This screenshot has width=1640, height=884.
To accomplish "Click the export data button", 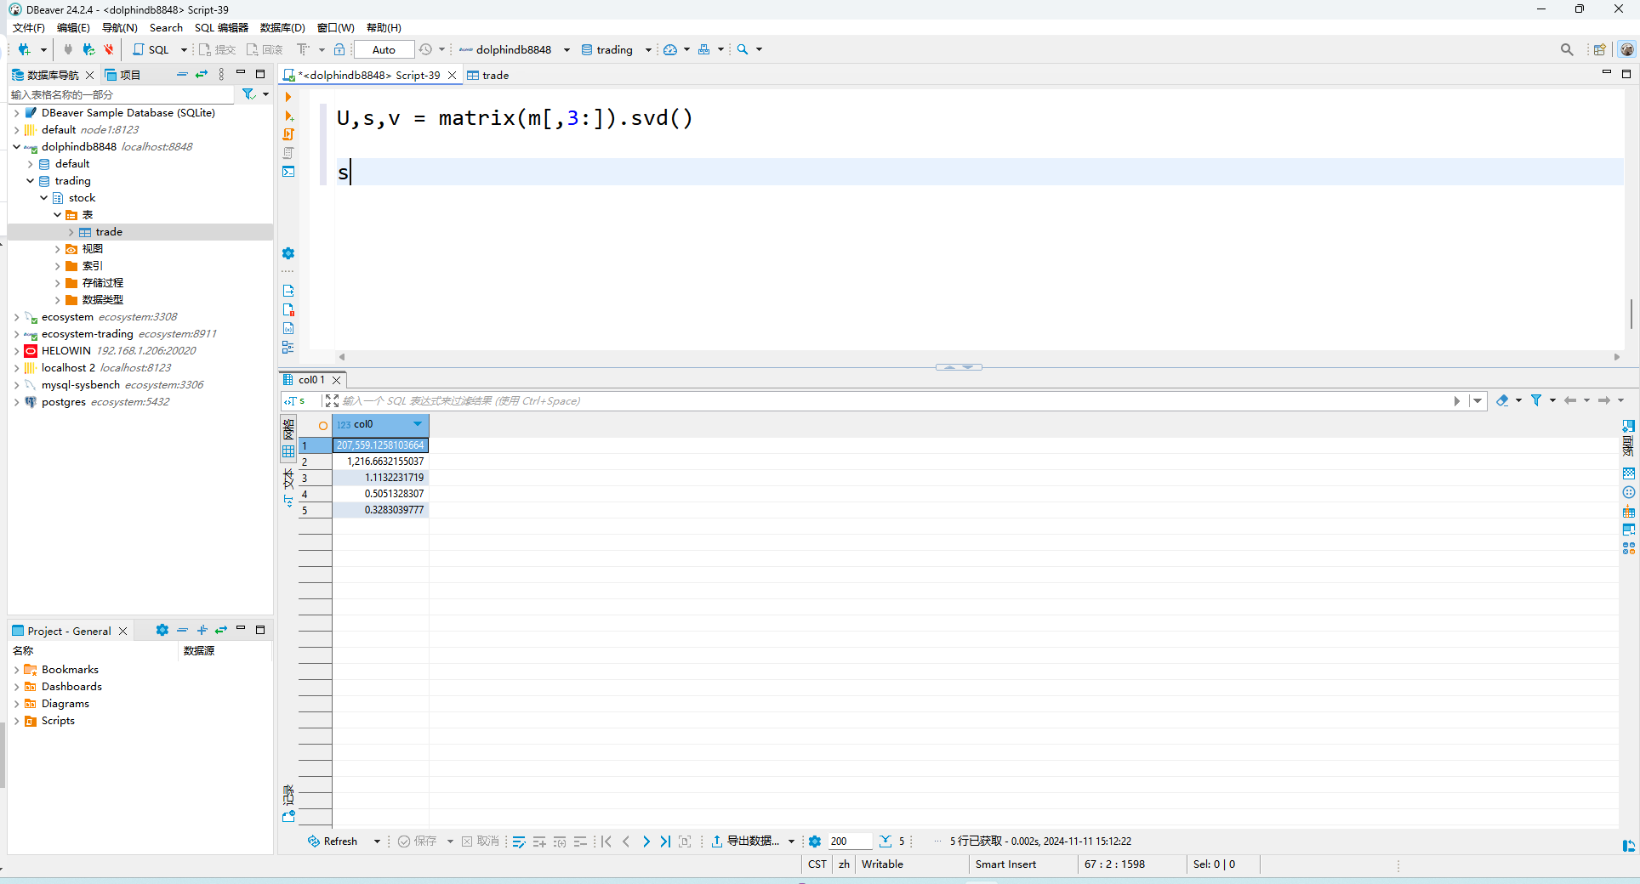I will 746,841.
